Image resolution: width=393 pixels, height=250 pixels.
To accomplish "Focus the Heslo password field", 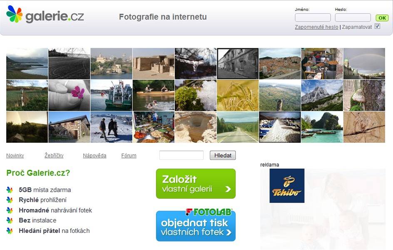I will pyautogui.click(x=353, y=17).
